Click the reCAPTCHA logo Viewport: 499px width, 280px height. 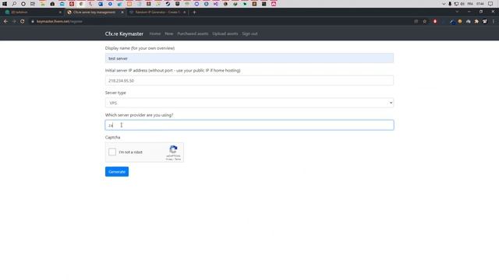pos(173,149)
